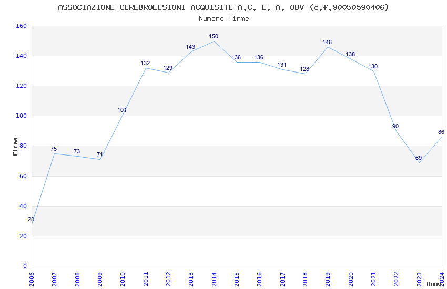The width and height of the screenshot is (447, 289).
Task: Click the Anno x-axis label
Action: [434, 284]
